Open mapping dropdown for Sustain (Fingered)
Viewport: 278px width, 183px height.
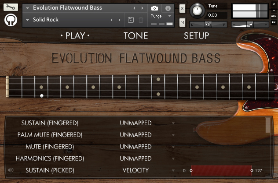(x=173, y=123)
